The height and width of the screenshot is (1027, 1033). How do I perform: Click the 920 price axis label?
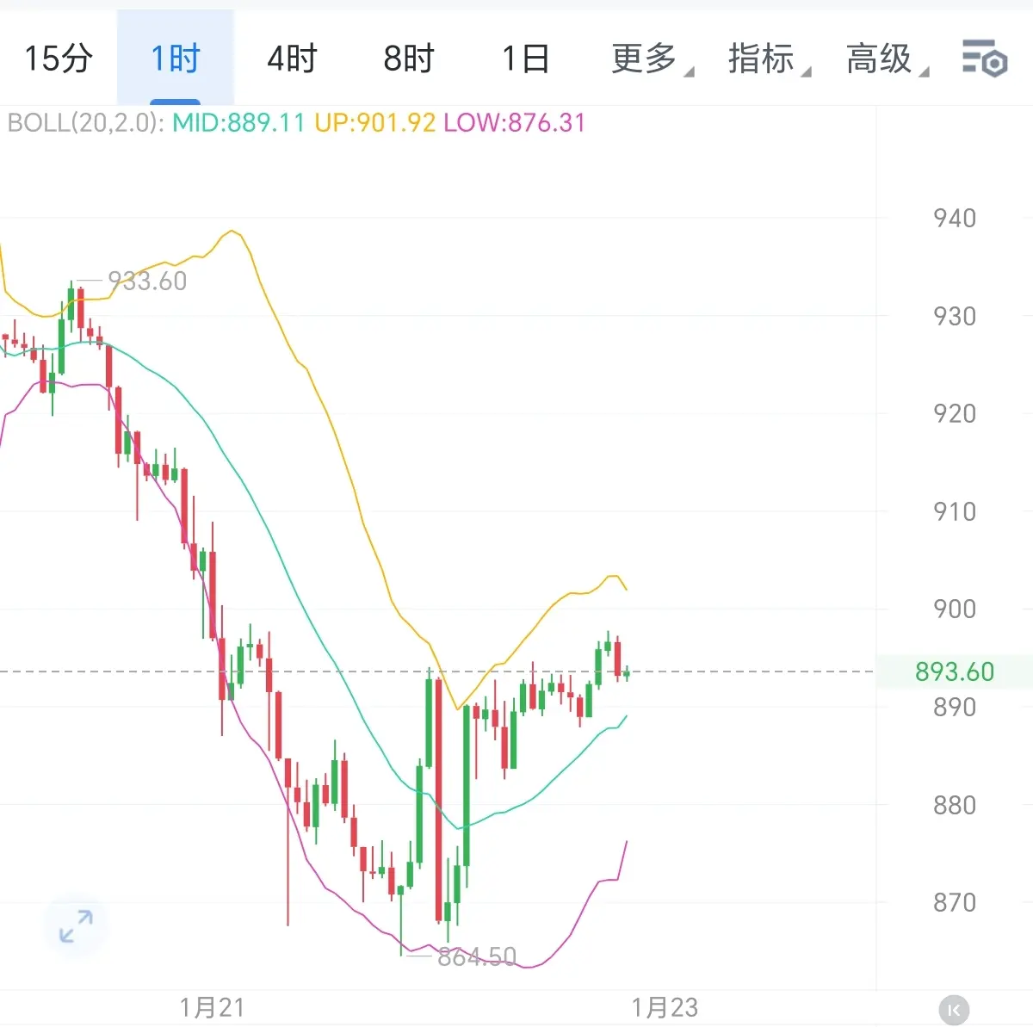pos(955,413)
